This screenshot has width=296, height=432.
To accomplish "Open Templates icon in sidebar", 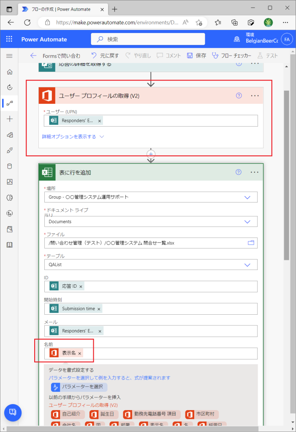I will pyautogui.click(x=10, y=135).
